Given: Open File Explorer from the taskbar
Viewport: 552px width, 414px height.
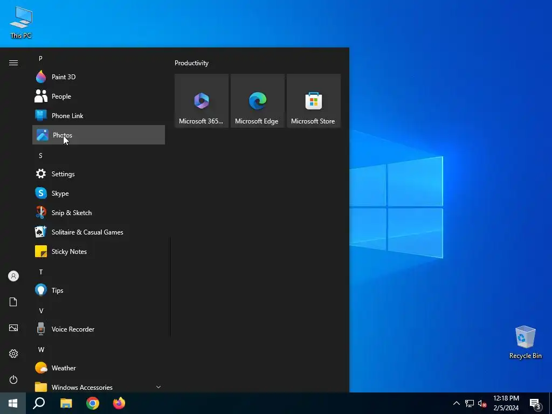Looking at the screenshot, I should [x=66, y=403].
